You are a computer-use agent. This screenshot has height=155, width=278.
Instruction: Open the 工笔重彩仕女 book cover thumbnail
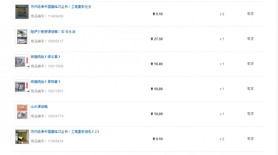[x=22, y=12]
